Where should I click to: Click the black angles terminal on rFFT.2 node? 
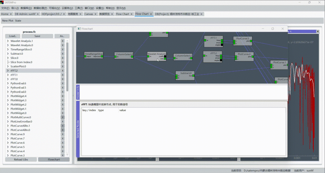[x=221, y=60]
